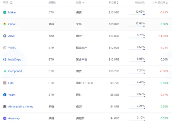Click the Aave logo icon
The width and height of the screenshot is (172, 122).
click(5, 36)
